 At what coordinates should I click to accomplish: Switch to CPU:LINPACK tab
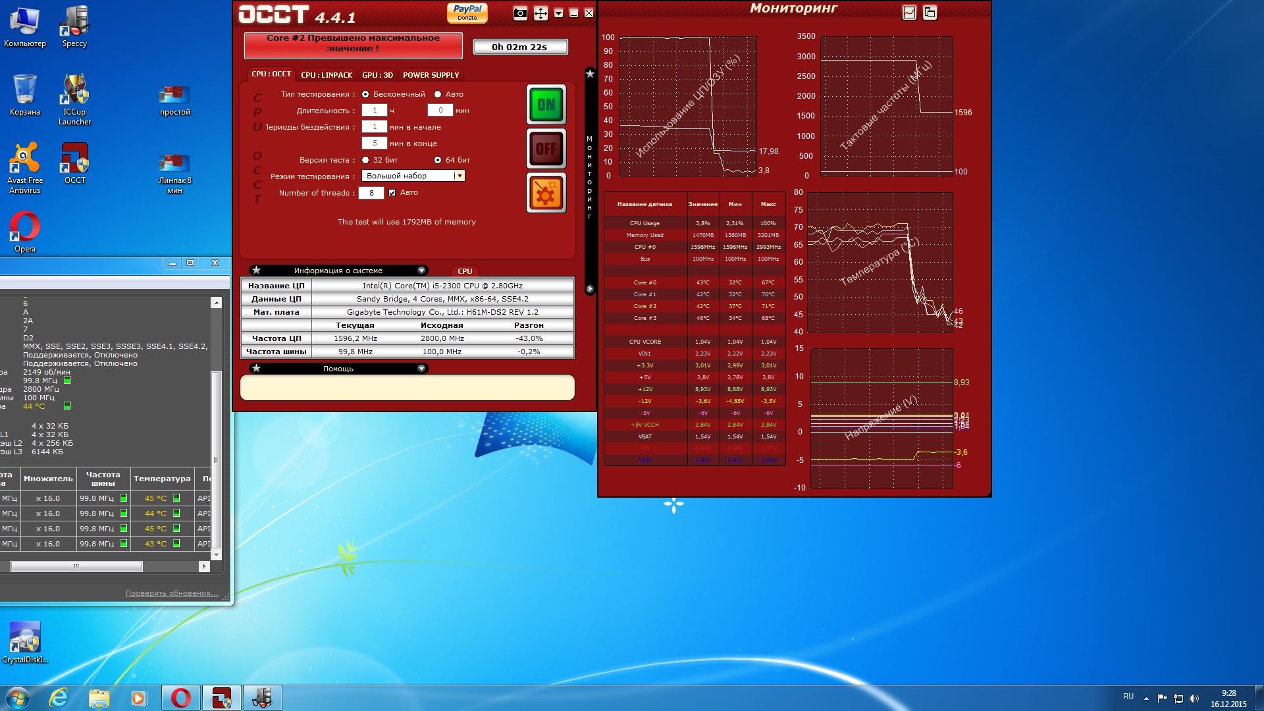point(327,75)
